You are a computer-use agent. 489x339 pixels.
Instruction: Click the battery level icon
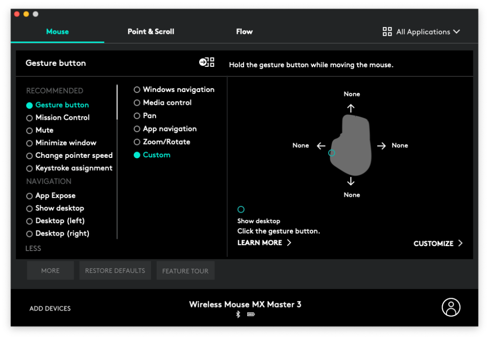pos(251,314)
